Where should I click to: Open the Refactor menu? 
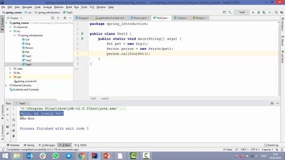[59, 7]
